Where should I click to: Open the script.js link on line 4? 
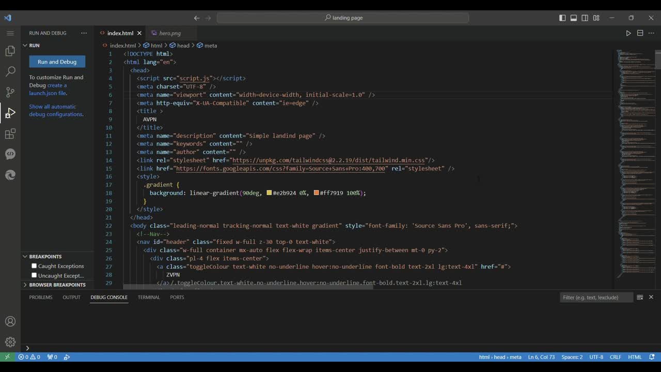195,78
